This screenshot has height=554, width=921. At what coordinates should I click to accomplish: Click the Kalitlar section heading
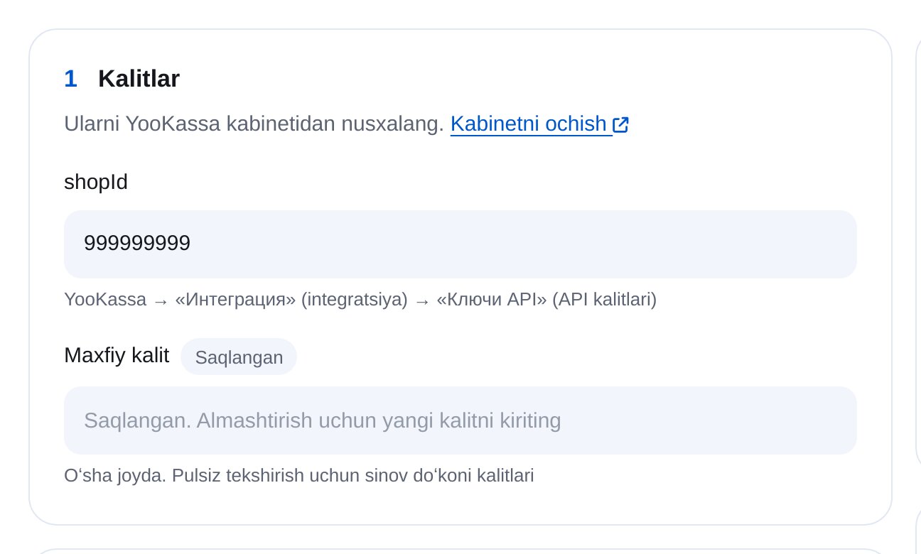(x=139, y=79)
